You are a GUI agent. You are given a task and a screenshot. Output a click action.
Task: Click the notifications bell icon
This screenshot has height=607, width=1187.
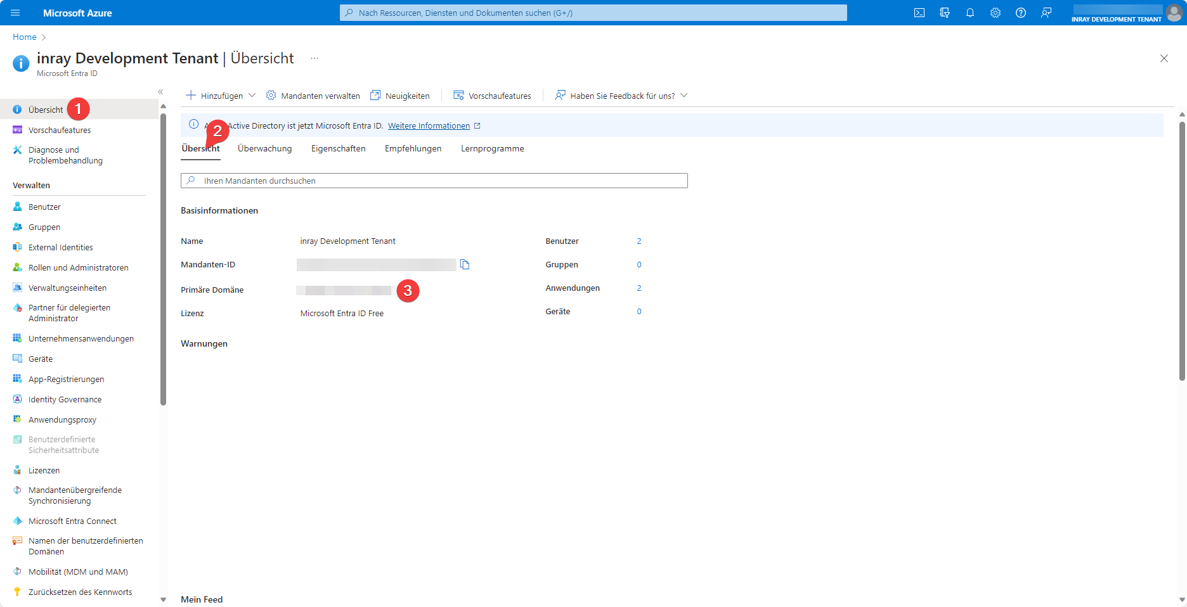pos(970,13)
